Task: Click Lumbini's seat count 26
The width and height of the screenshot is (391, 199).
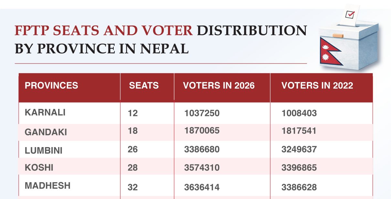Action: pos(132,150)
